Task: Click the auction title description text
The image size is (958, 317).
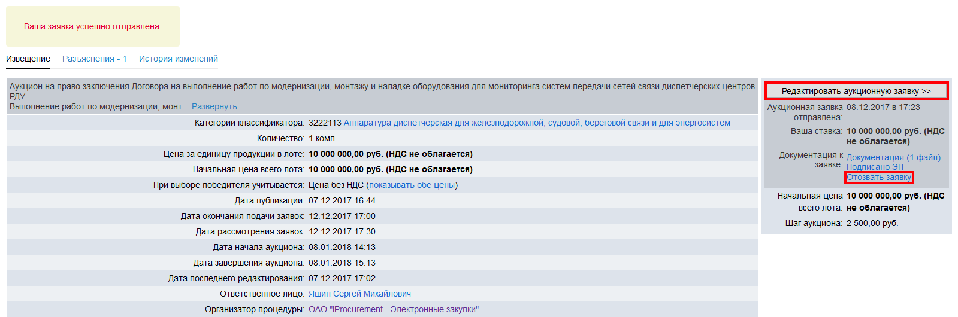Action: pyautogui.click(x=382, y=86)
